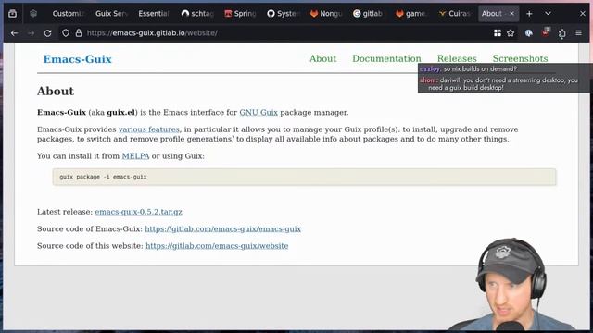Bookmark this page with the star icon
The height and width of the screenshot is (333, 593).
(511, 33)
